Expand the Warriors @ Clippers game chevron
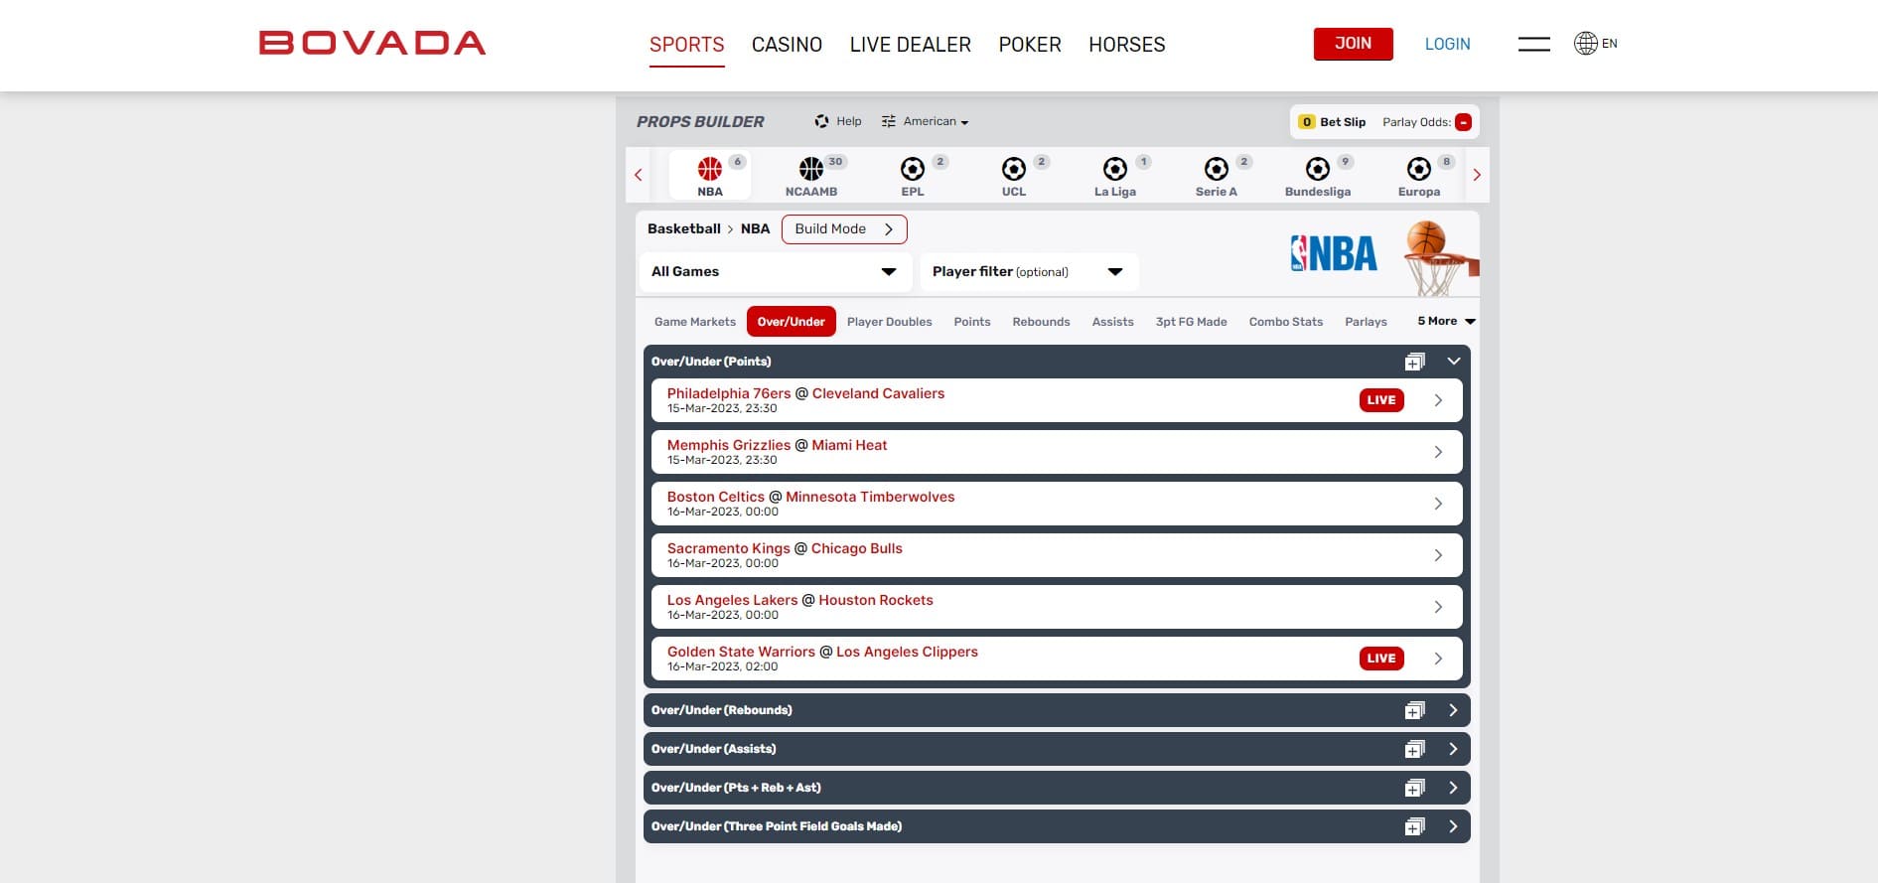The height and width of the screenshot is (883, 1878). point(1438,659)
